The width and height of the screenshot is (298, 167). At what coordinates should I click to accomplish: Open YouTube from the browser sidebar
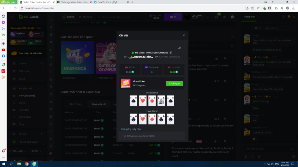[3, 50]
